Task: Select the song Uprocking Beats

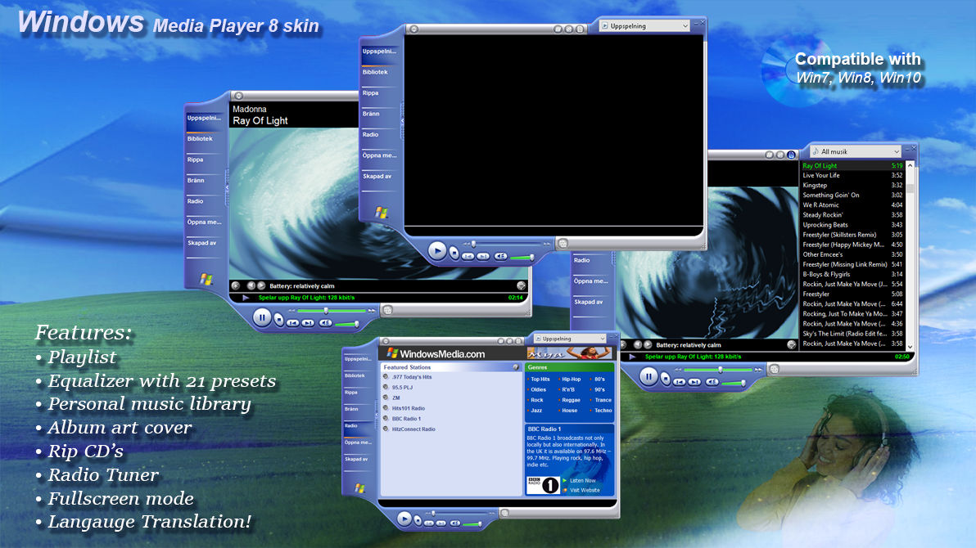Action: 852,225
